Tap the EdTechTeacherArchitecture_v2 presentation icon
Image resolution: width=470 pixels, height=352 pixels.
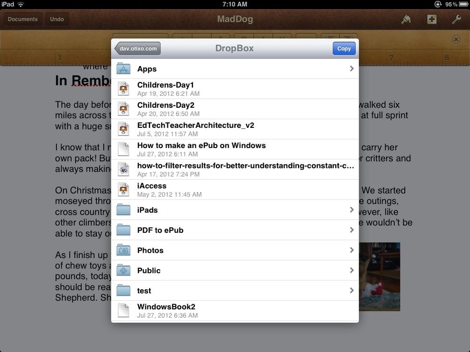coord(124,129)
